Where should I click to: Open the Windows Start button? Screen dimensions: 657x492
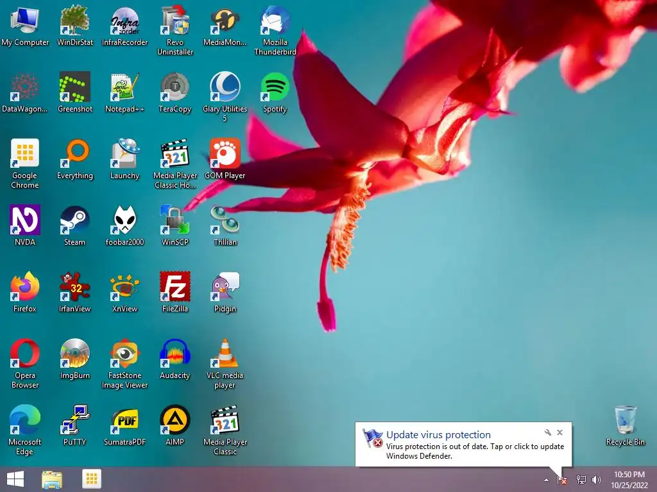(x=15, y=479)
